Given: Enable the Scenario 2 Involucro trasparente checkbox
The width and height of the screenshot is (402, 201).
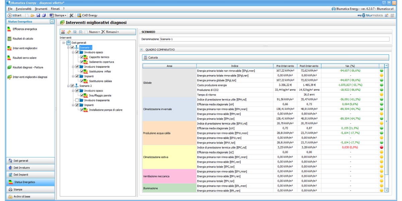Looking at the screenshot, I should [x=77, y=100].
